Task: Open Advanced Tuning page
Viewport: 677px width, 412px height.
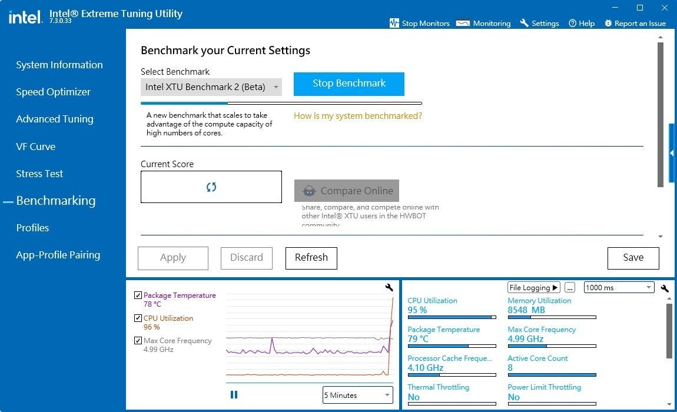Action: pyautogui.click(x=55, y=119)
